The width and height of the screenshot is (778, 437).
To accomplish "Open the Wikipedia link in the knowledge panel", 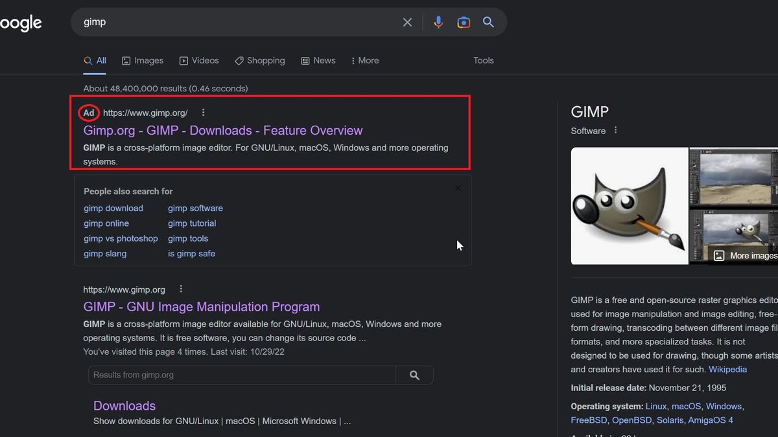I will pos(727,369).
